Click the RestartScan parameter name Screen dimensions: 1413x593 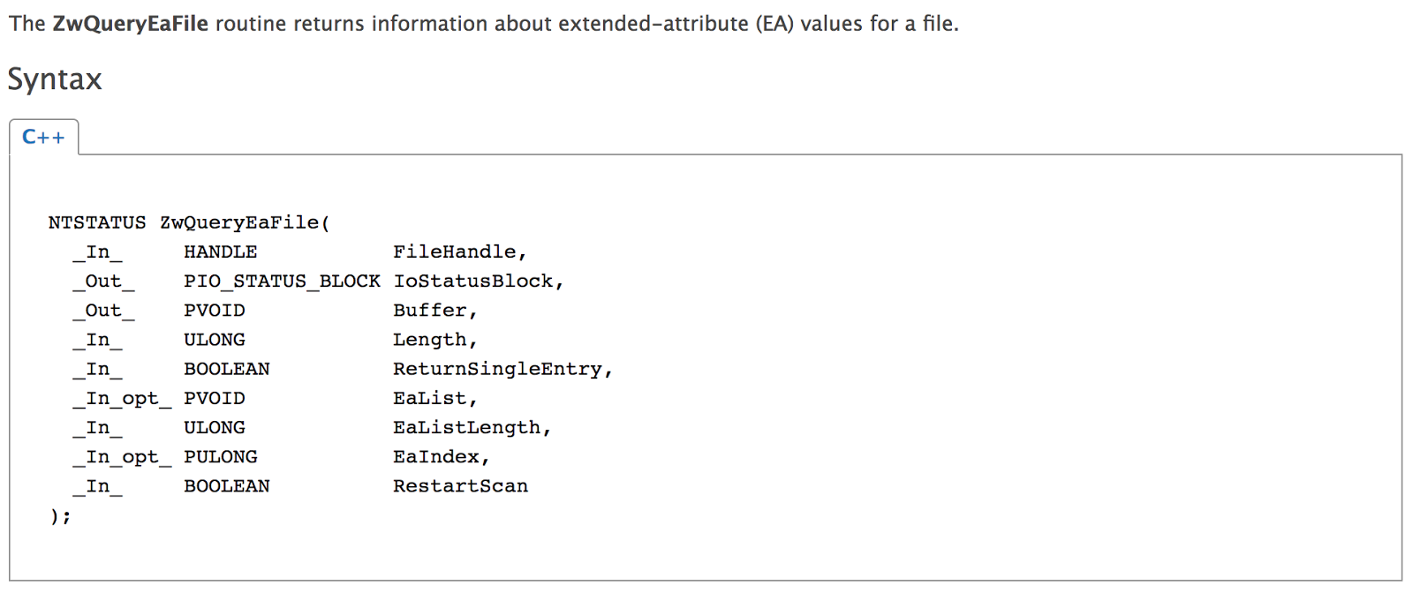(x=460, y=486)
